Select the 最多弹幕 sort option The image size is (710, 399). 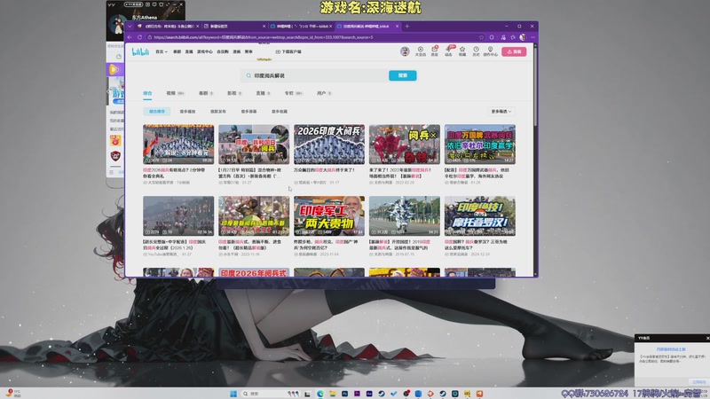point(248,112)
